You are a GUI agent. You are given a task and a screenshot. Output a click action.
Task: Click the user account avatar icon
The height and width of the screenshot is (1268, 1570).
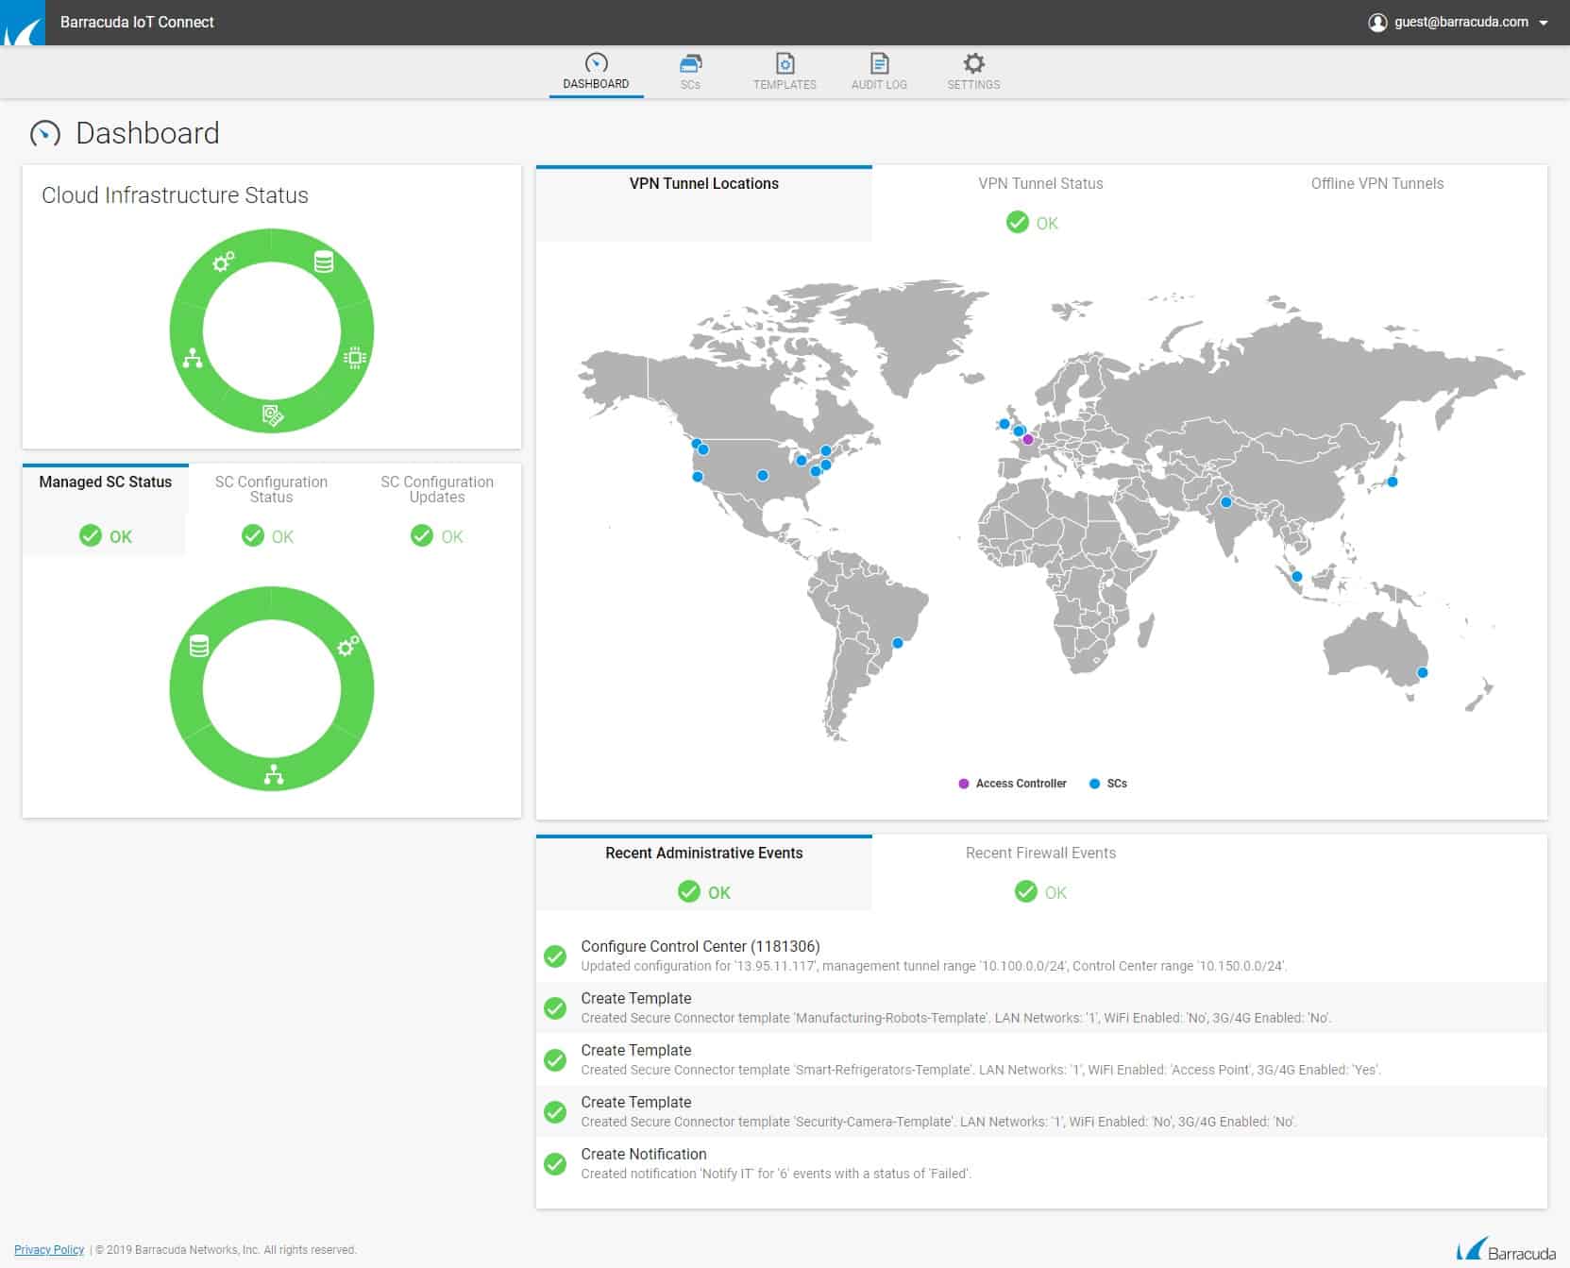tap(1377, 22)
